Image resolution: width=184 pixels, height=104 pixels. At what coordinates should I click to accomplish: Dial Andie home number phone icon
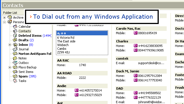coord(76,90)
